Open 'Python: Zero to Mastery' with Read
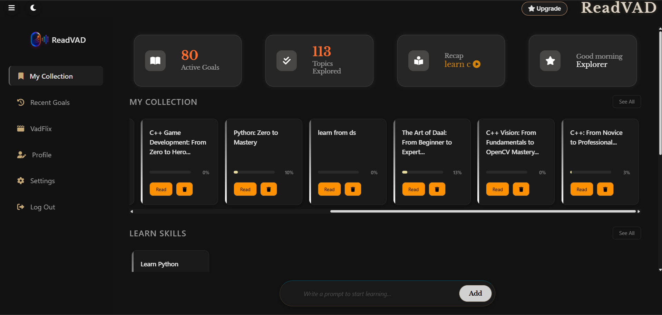Screen dimensions: 662x315 point(245,189)
